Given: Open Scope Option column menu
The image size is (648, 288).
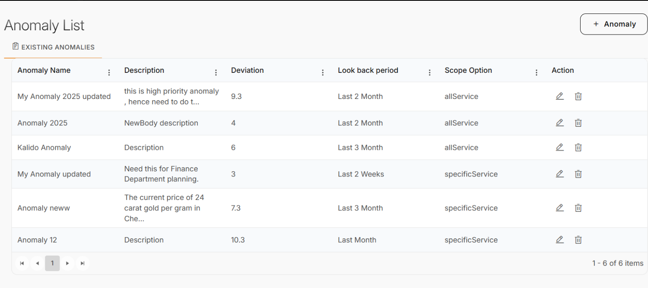Looking at the screenshot, I should (x=536, y=72).
